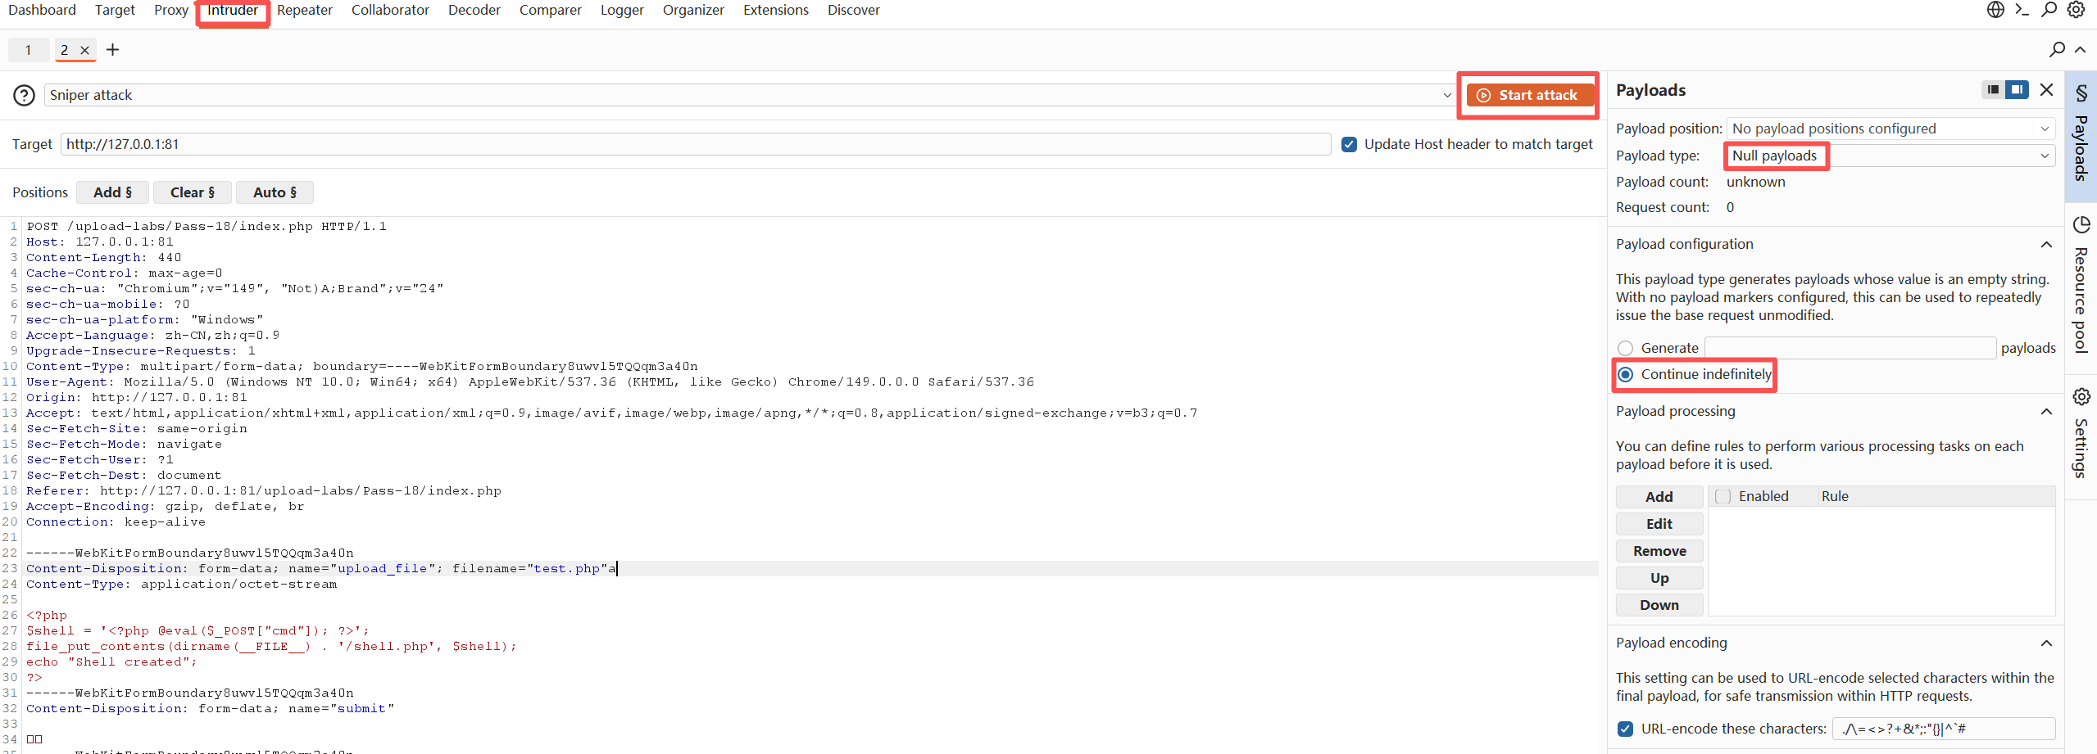
Task: Open the Burp settings gear icon
Action: [2076, 10]
